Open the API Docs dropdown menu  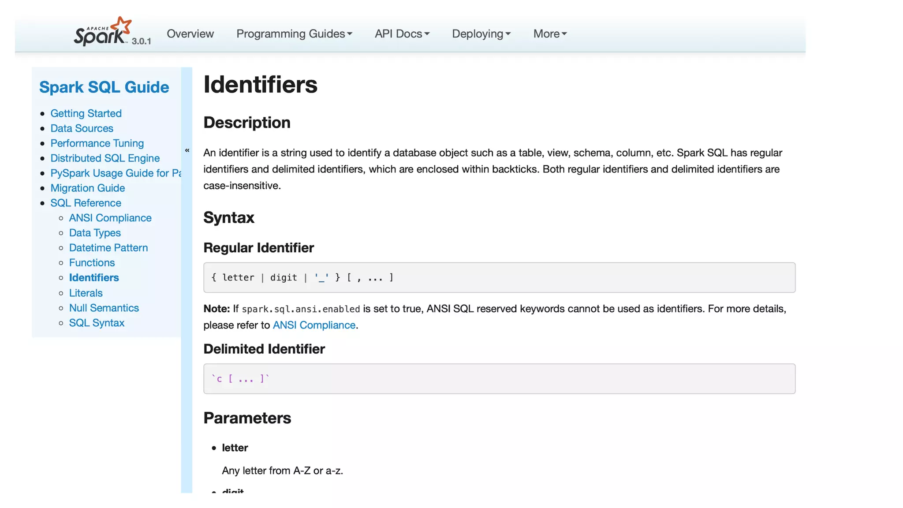(402, 34)
